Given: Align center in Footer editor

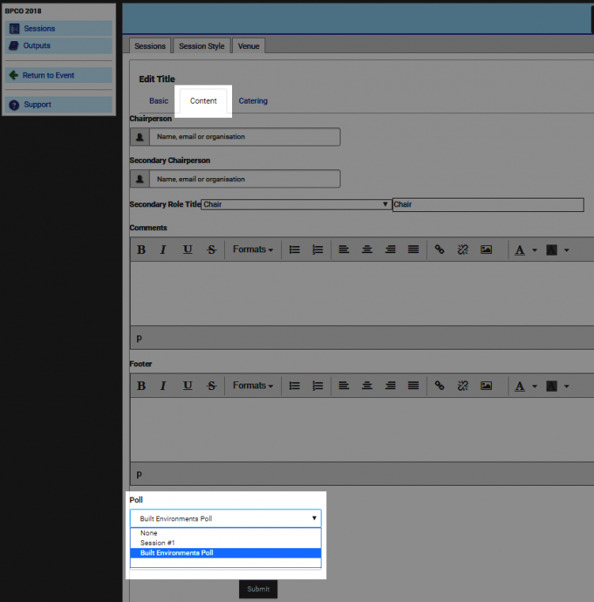Looking at the screenshot, I should coord(367,385).
